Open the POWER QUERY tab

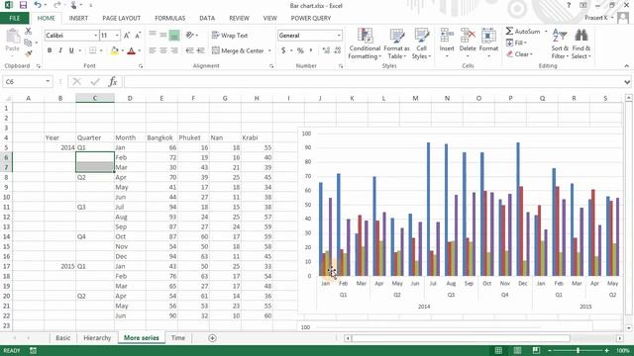tap(310, 18)
